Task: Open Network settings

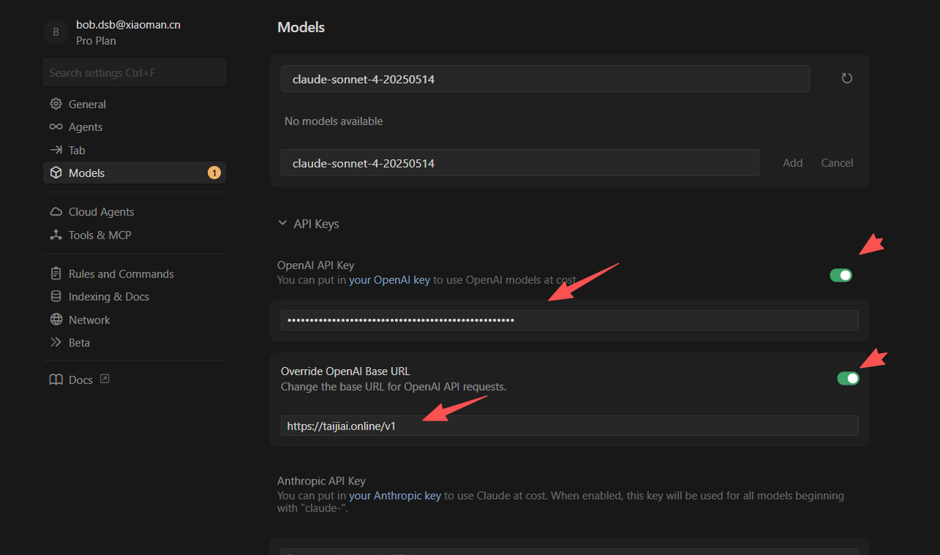Action: point(134,319)
